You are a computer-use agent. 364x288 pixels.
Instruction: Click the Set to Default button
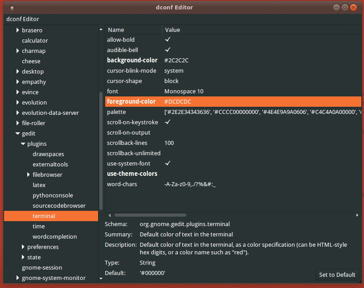pyautogui.click(x=337, y=275)
